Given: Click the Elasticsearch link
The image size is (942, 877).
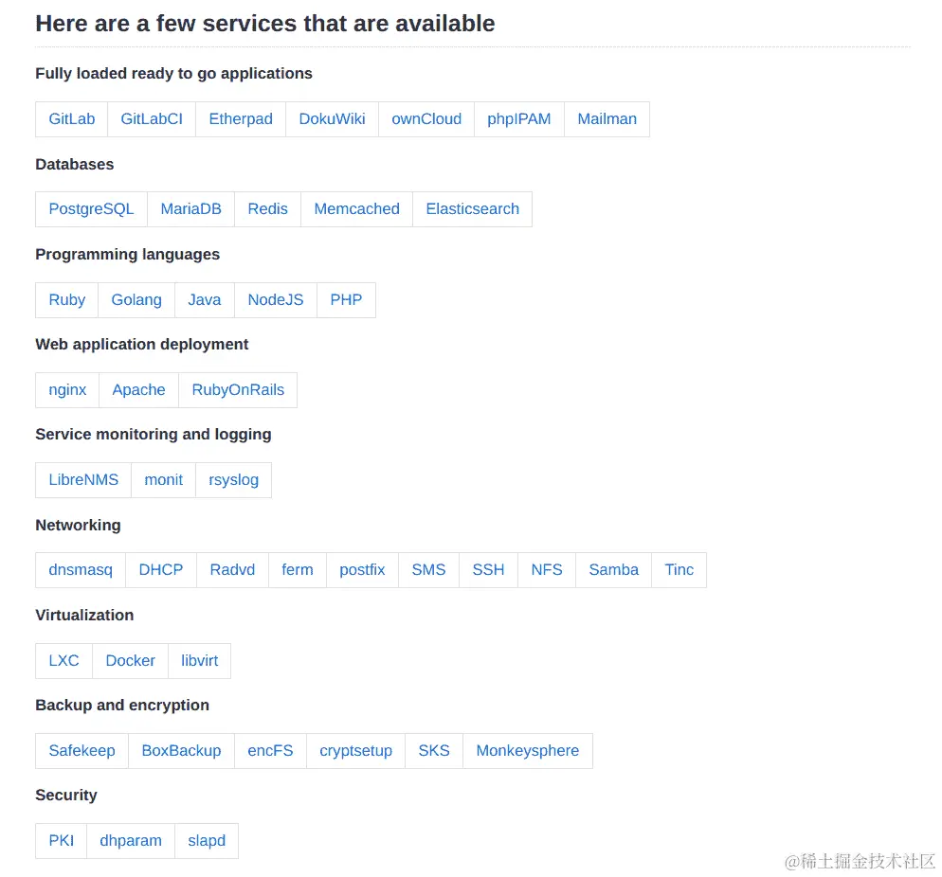Looking at the screenshot, I should (472, 209).
